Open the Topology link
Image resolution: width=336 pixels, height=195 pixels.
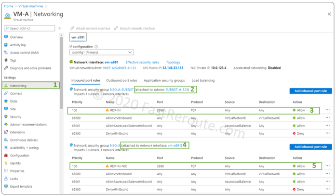[x=173, y=62]
